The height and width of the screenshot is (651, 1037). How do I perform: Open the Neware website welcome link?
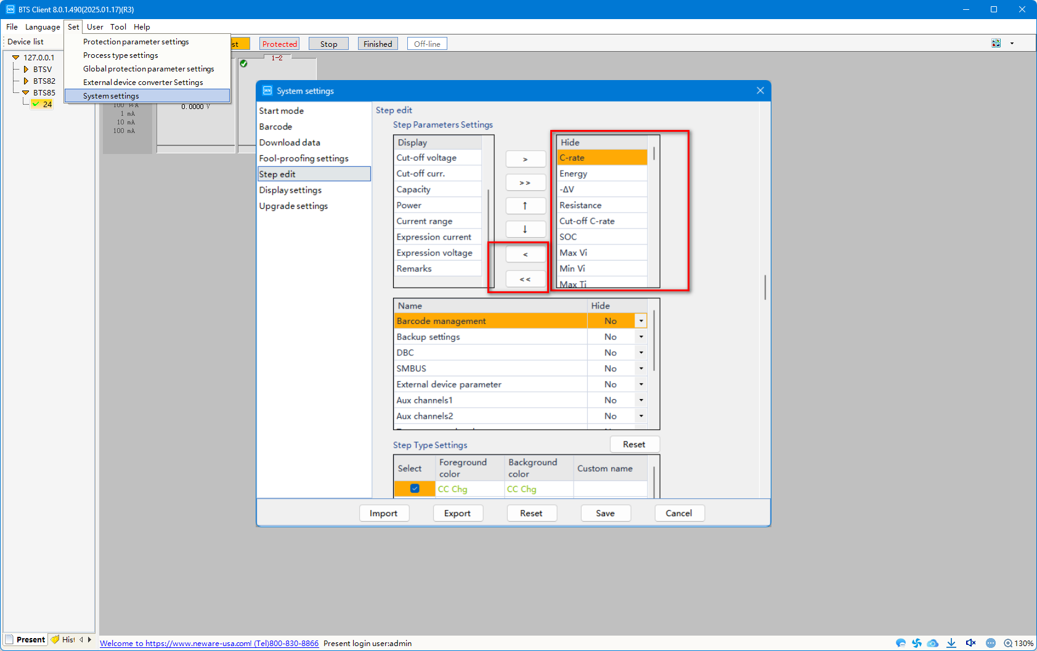209,643
